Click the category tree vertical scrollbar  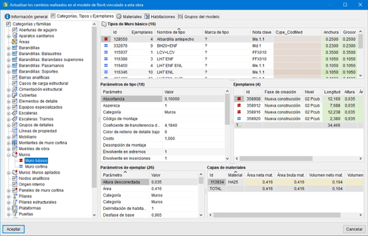tap(94, 107)
